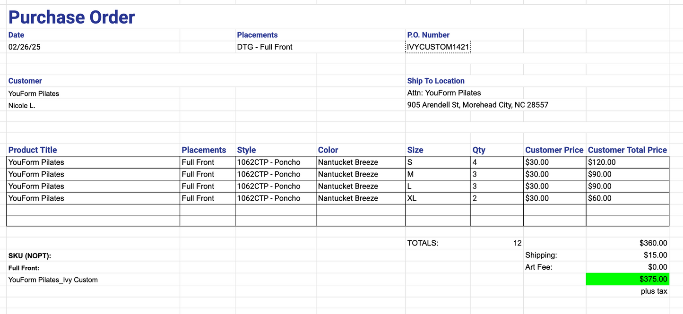Select the 905 Arendell St address cell
Image resolution: width=683 pixels, height=314 pixels.
[477, 105]
